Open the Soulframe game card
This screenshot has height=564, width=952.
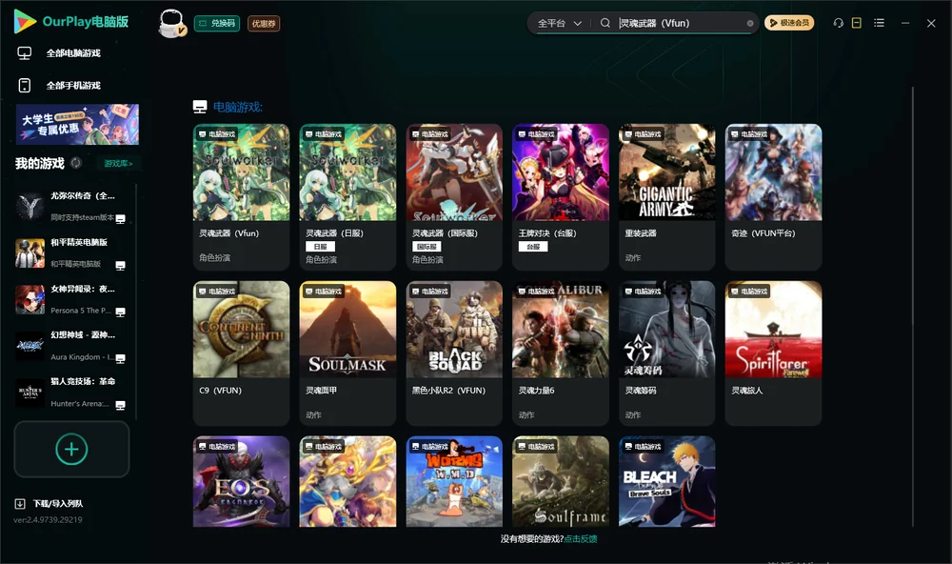point(561,481)
